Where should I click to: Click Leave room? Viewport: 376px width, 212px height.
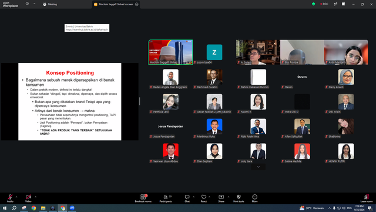367,198
